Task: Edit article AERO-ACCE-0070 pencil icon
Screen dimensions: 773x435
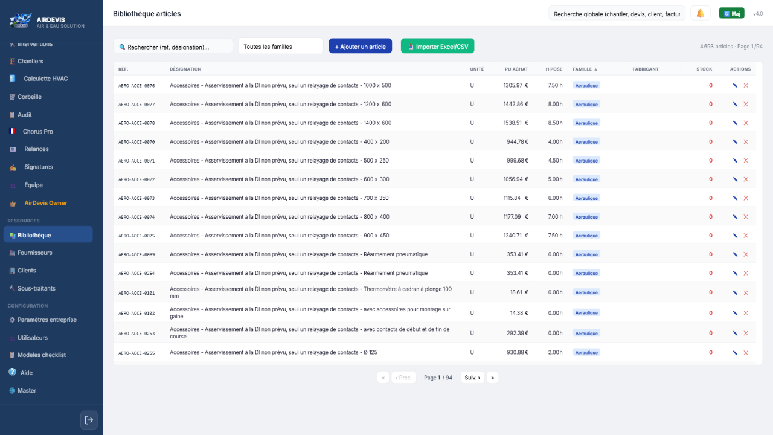Action: 735,141
